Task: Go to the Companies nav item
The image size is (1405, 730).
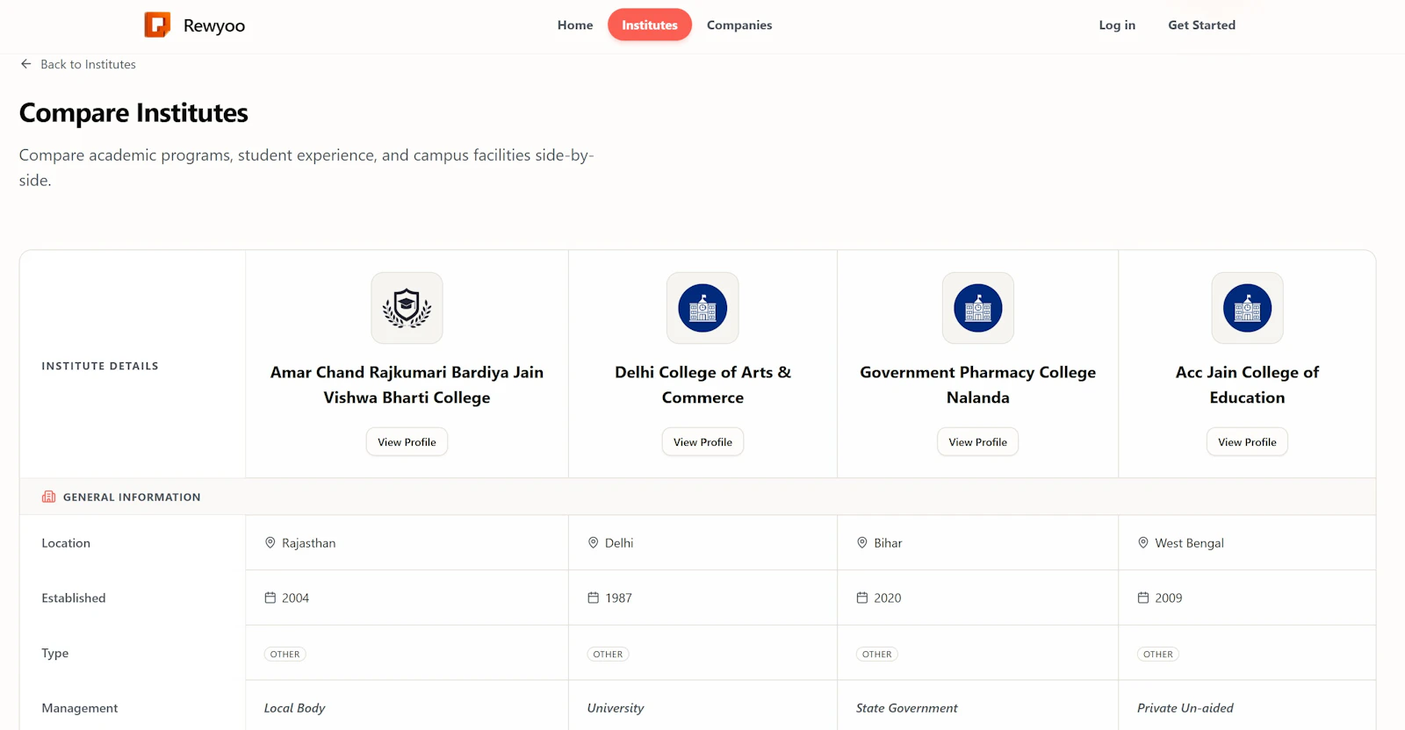Action: pos(739,25)
